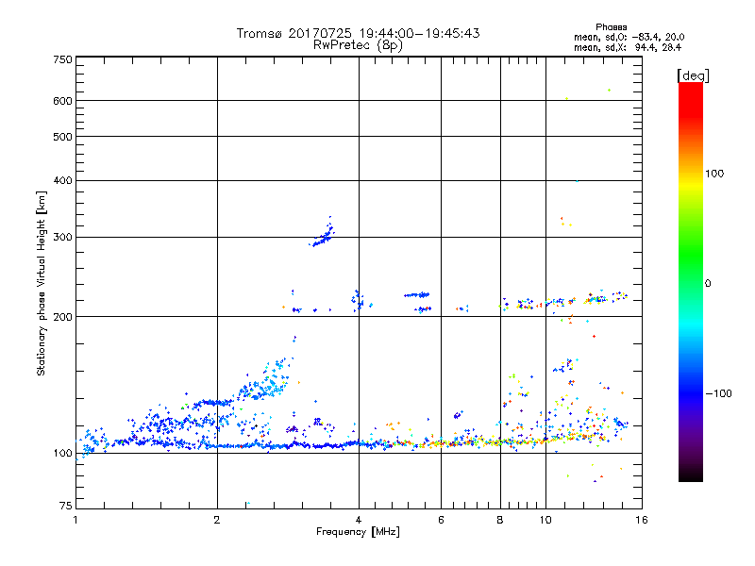Click the x-axis label '10'

pos(545,520)
